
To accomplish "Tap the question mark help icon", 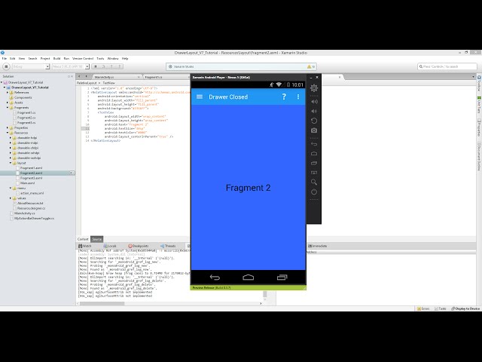I will 284,97.
